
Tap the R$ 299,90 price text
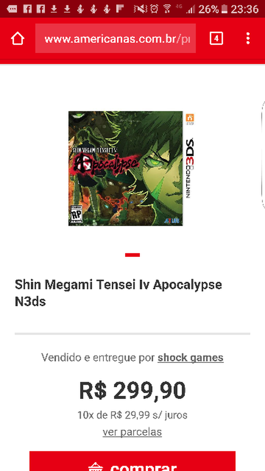(132, 390)
